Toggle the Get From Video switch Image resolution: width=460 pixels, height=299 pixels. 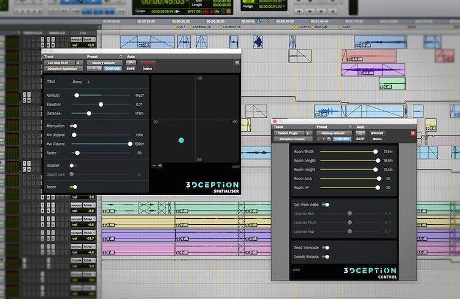[x=326, y=205]
